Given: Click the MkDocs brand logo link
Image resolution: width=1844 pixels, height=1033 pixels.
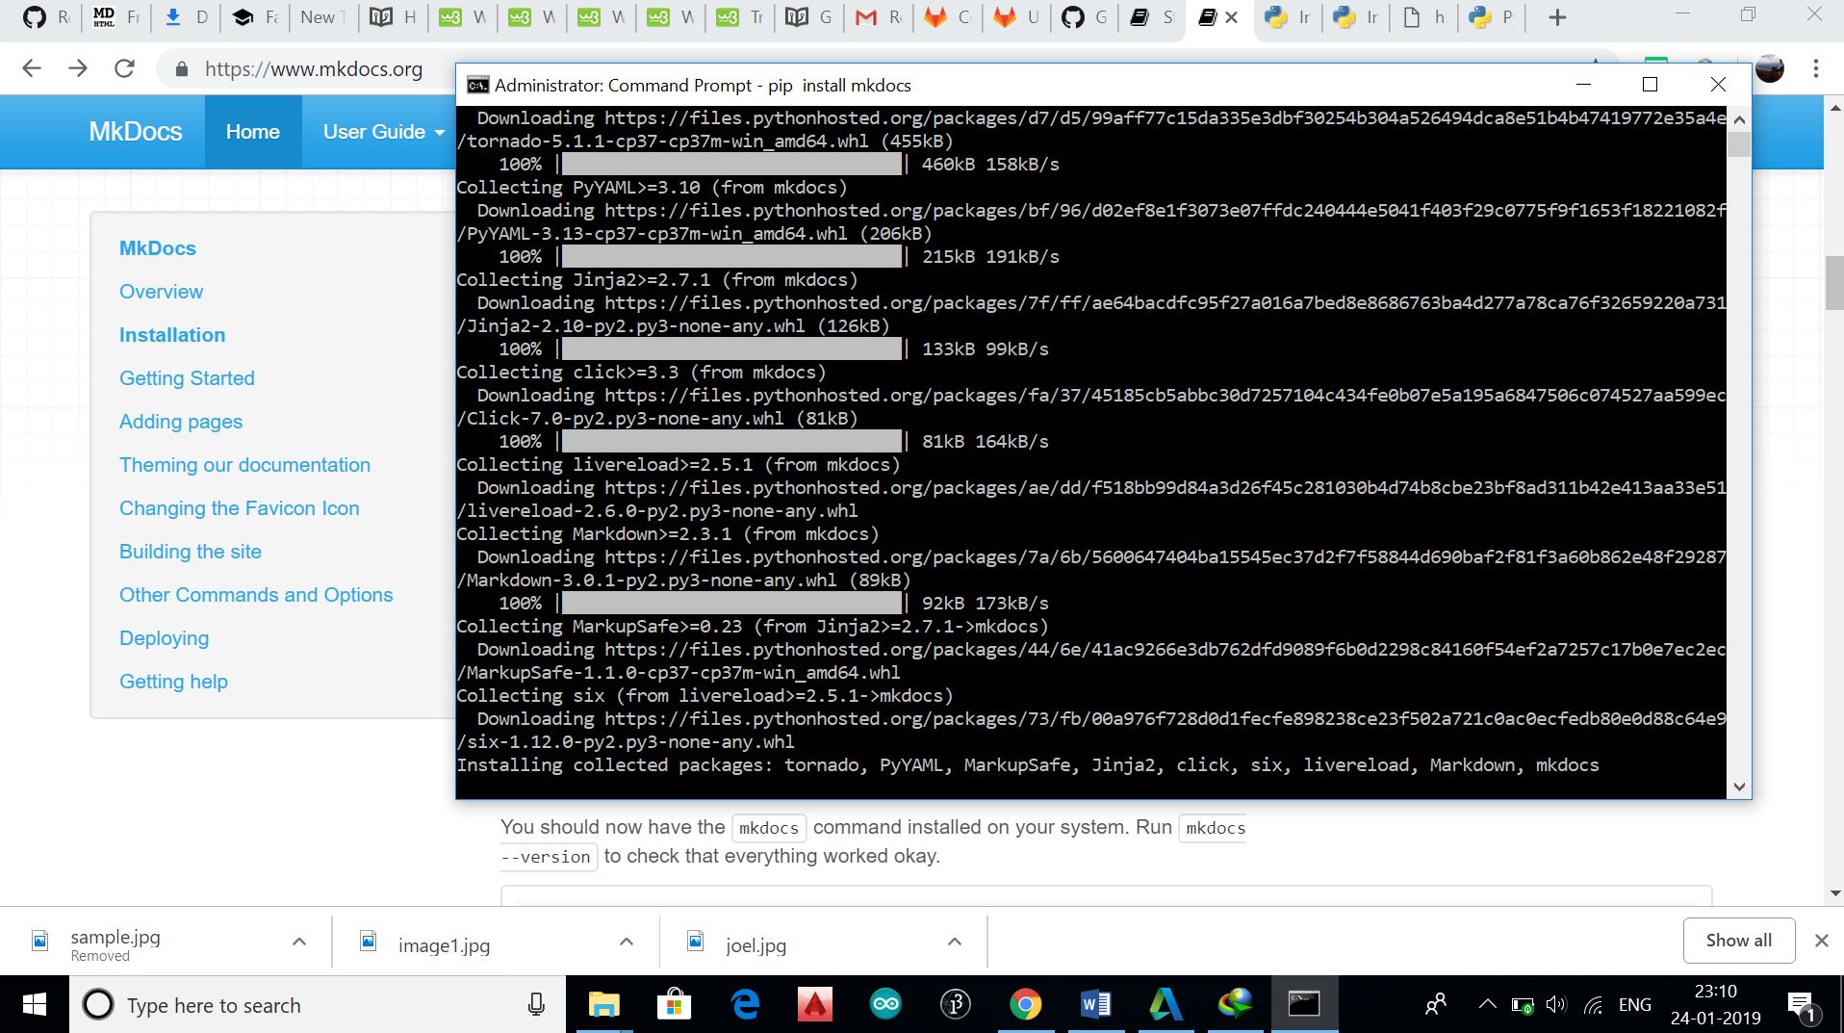Looking at the screenshot, I should [136, 132].
